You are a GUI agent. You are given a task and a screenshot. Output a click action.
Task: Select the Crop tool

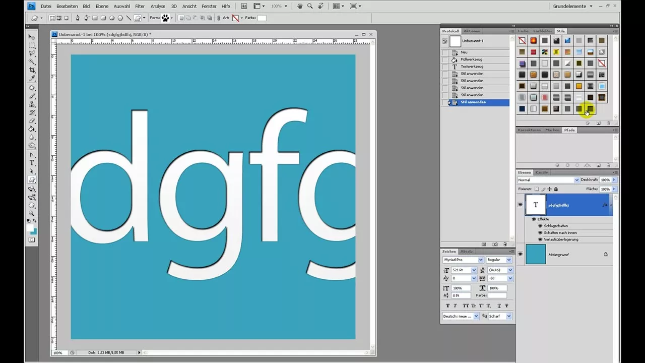coord(32,69)
